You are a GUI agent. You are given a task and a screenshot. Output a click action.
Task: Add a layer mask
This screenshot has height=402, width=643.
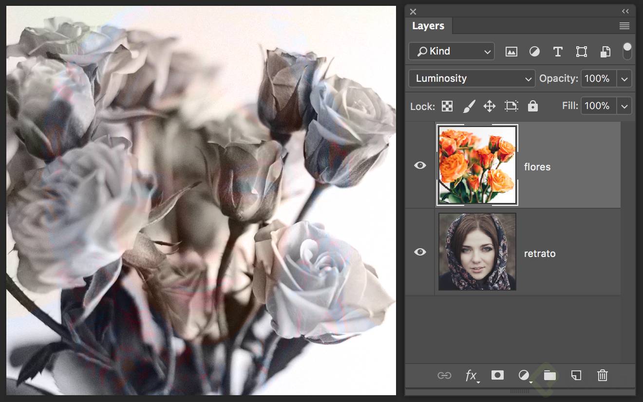[x=497, y=375]
